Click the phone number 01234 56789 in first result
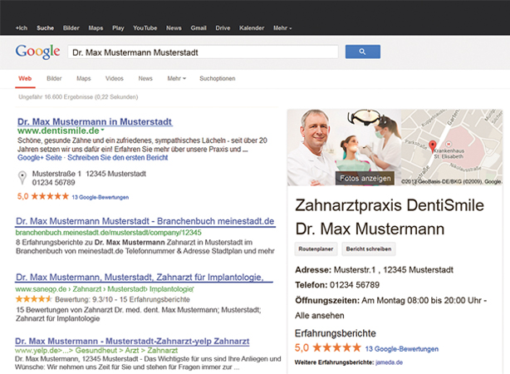510x374 pixels. (53, 183)
